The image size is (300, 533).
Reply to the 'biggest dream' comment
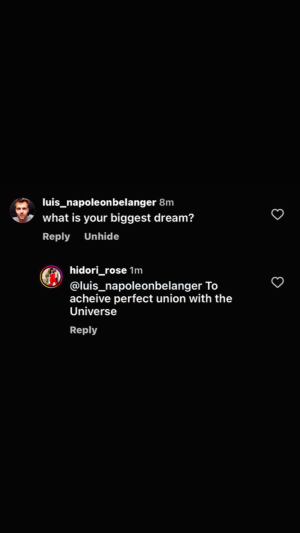(x=56, y=237)
